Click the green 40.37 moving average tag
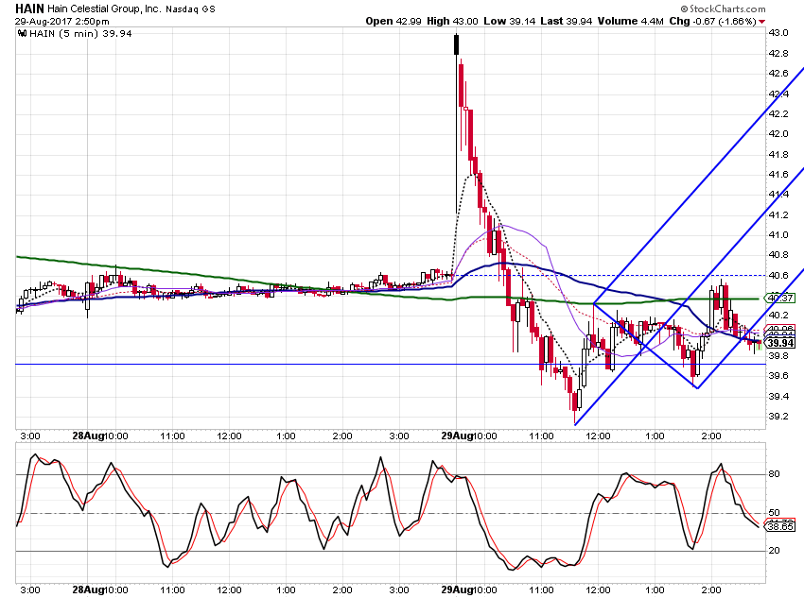Image resolution: width=804 pixels, height=598 pixels. (780, 298)
